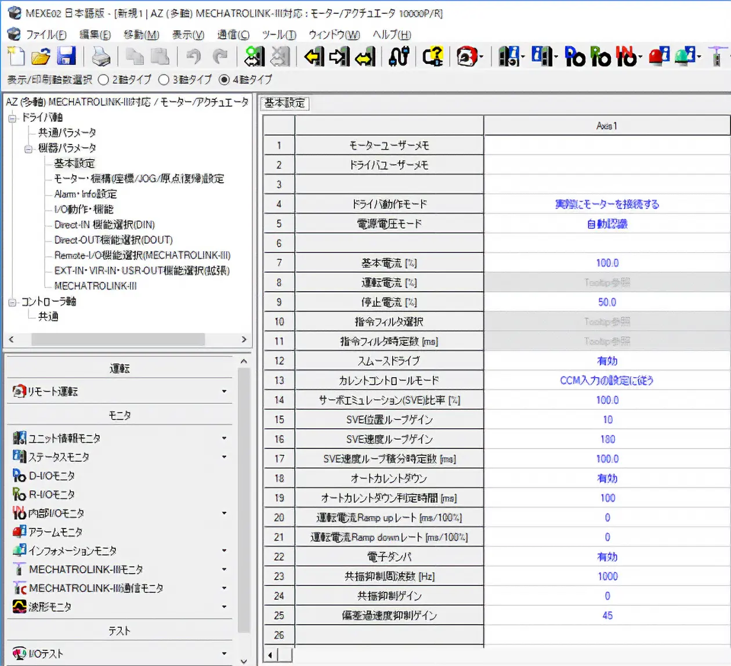Screen dimensions: 731x666
Task: Click the data verify double-arrow icon
Action: (365, 56)
